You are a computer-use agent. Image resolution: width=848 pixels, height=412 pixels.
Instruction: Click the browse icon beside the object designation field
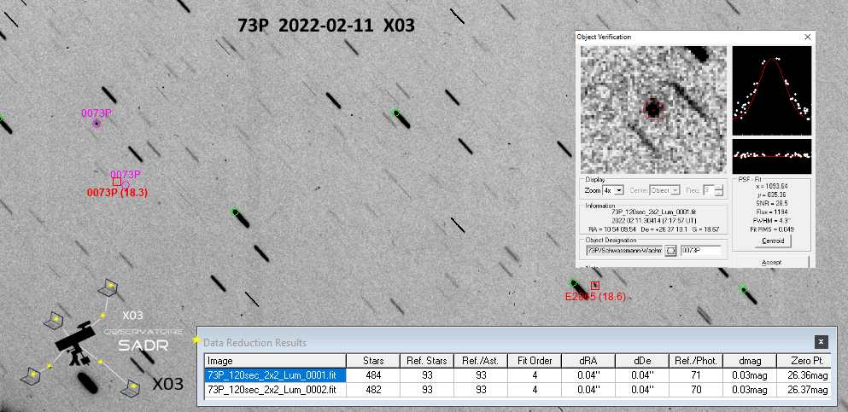click(x=670, y=251)
